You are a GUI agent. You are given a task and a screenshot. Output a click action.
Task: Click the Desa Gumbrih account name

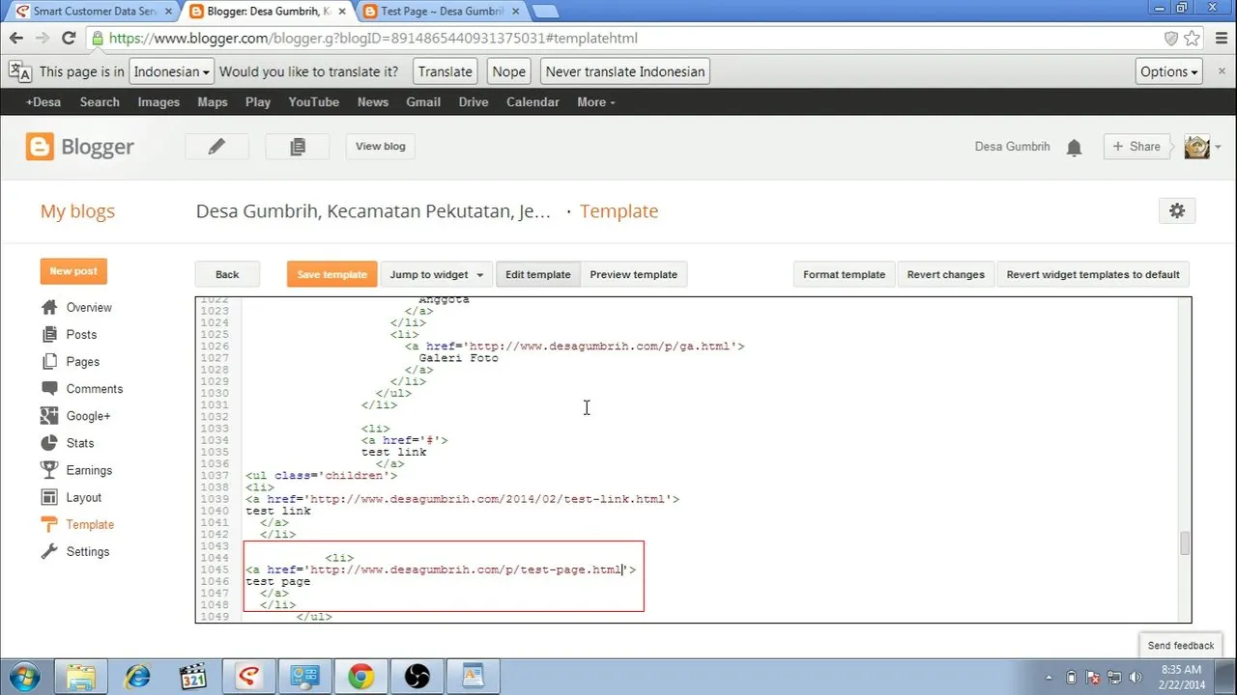tap(1012, 147)
